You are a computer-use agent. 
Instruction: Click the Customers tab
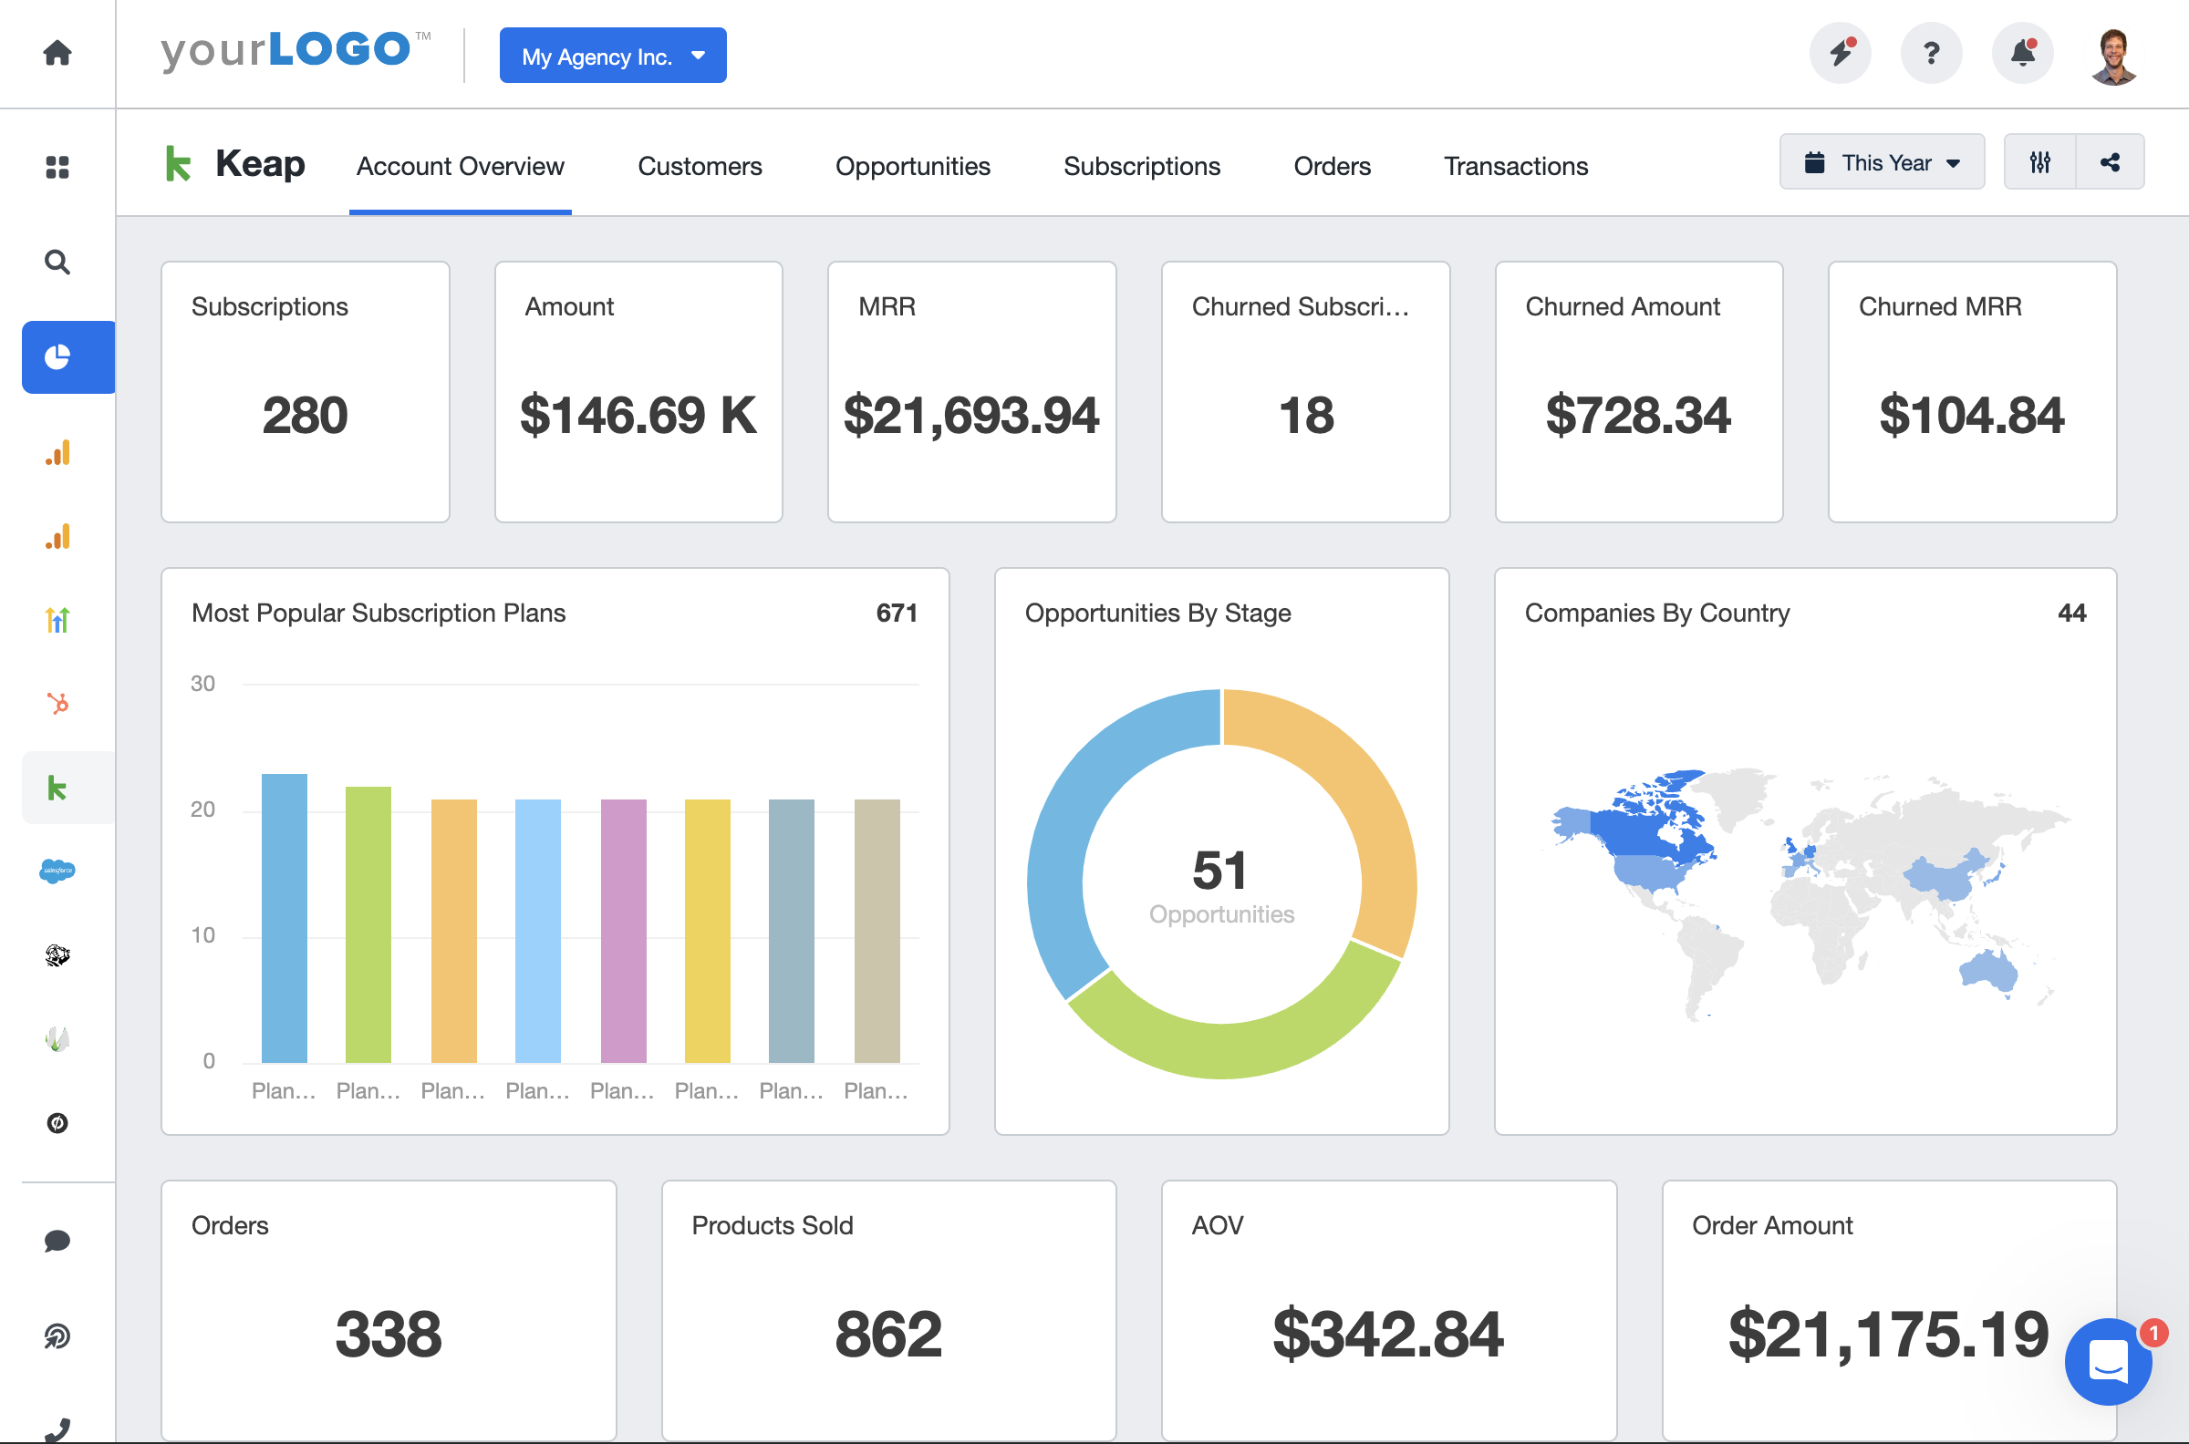tap(700, 164)
